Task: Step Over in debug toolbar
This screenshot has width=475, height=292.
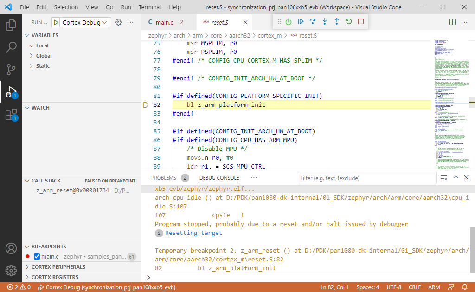Action: [x=313, y=21]
